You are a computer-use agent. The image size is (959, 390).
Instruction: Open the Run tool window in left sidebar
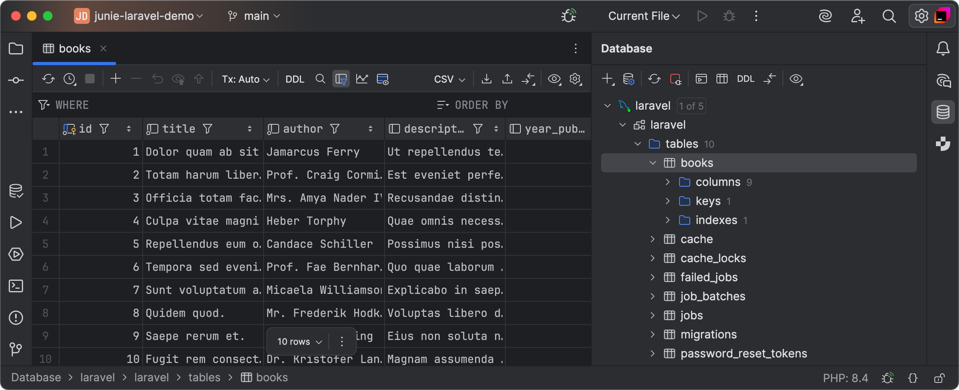point(16,222)
